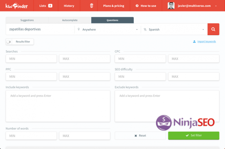Image resolution: width=225 pixels, height=149 pixels.
Task: Switch to the Autocomplete tab
Action: 70,20
